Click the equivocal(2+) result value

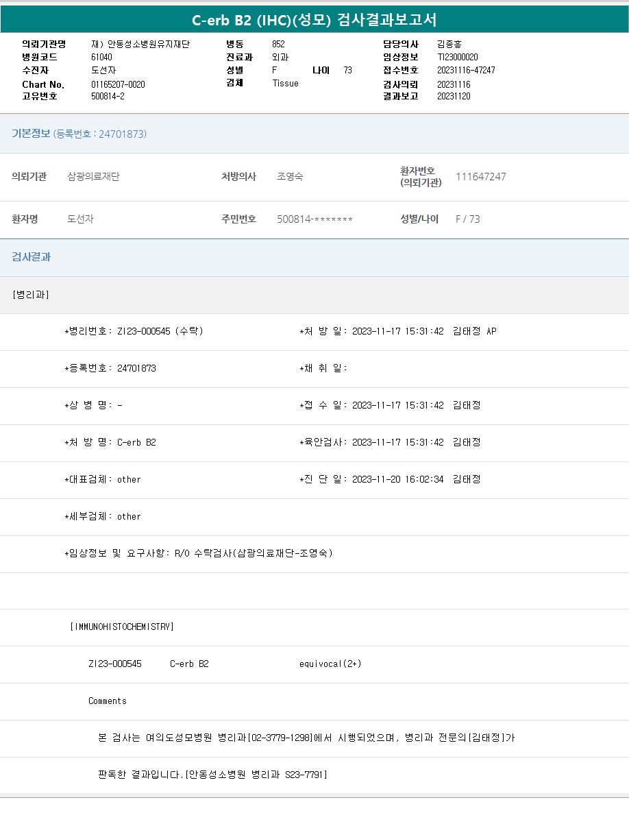(x=330, y=664)
